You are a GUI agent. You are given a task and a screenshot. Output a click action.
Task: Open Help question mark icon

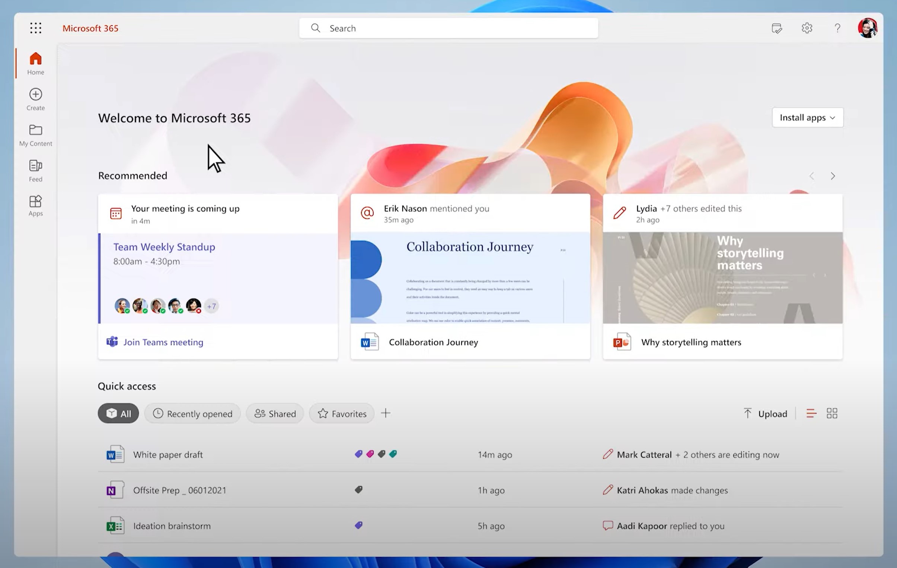click(837, 28)
